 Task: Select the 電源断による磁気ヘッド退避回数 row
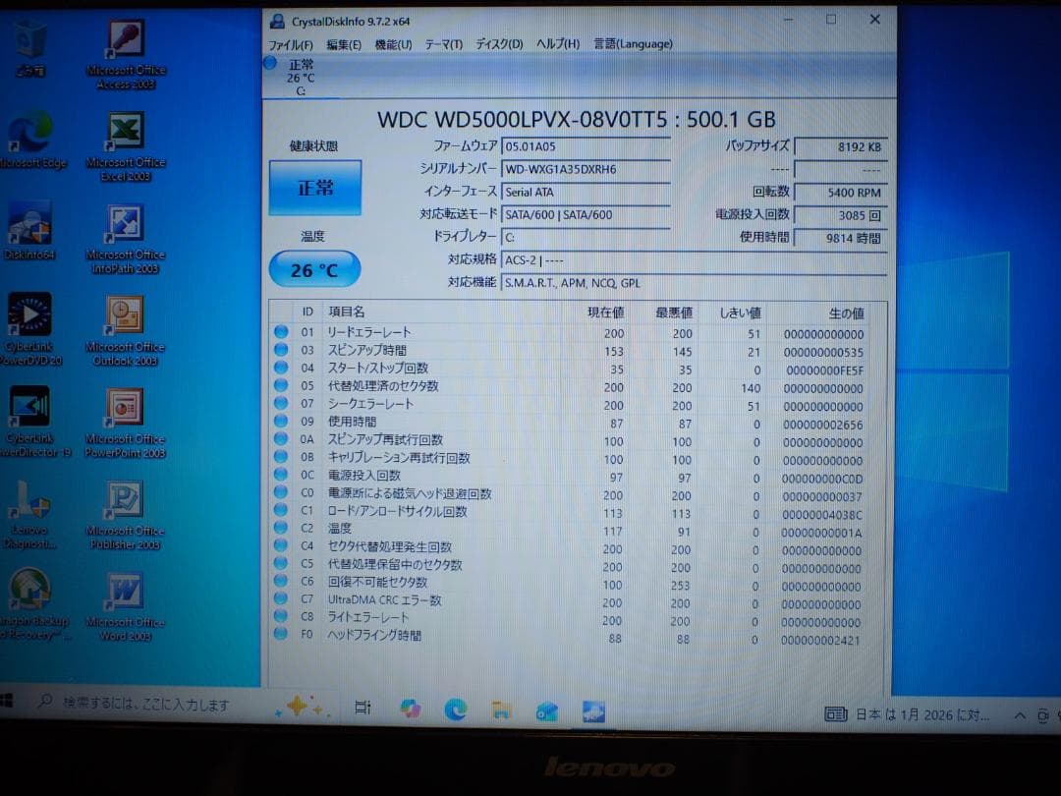577,494
